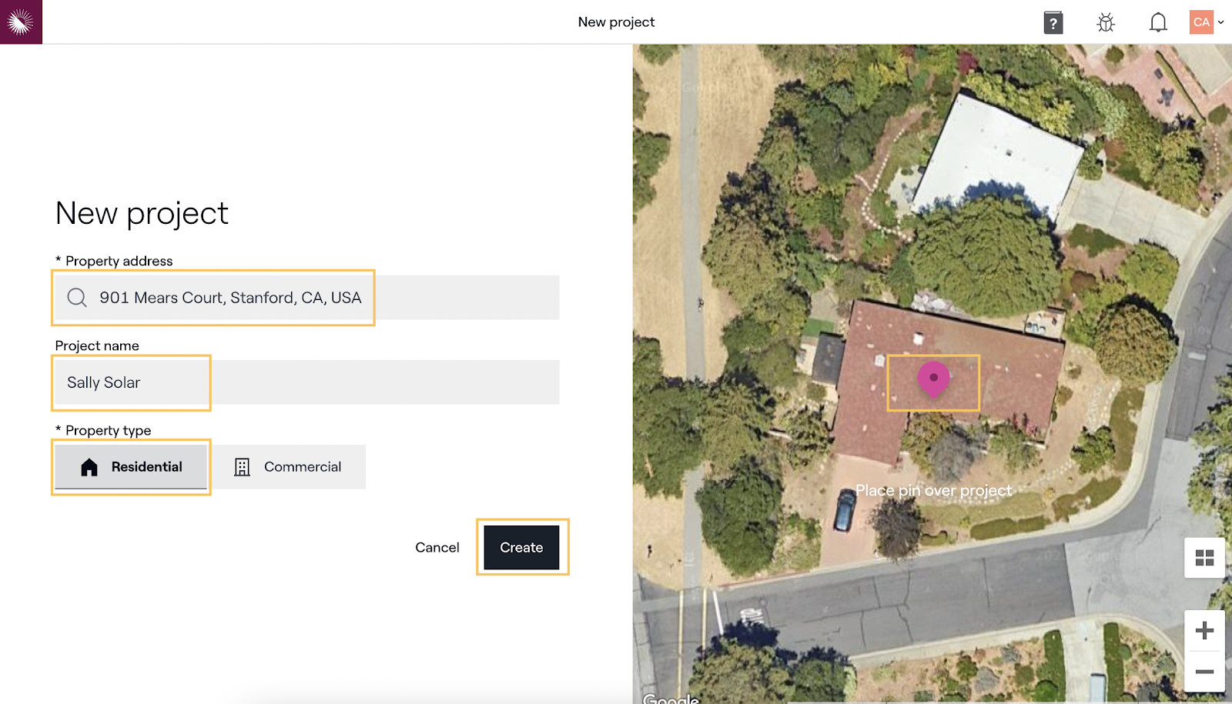Viewport: 1232px width, 704px height.
Task: Select Residential property type
Action: coord(131,467)
